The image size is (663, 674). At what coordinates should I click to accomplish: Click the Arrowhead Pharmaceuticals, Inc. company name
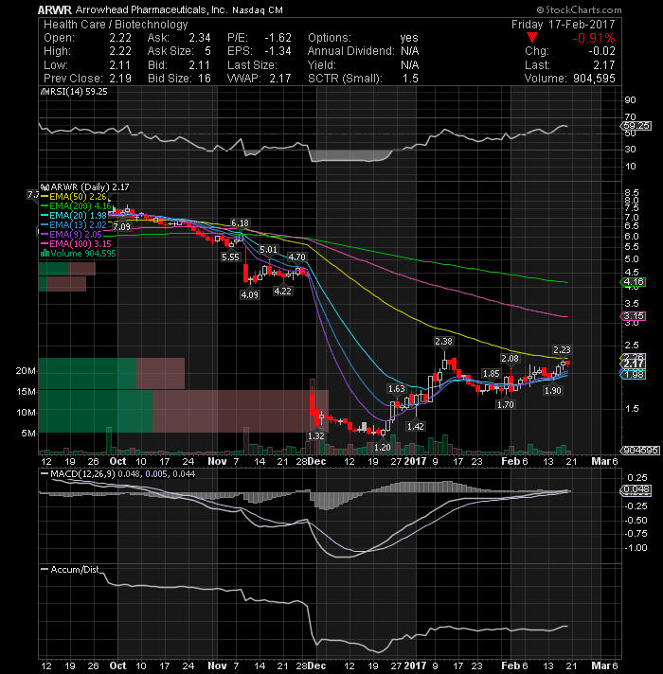152,9
